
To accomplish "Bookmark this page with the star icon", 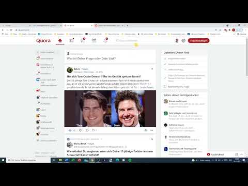I will (x=220, y=30).
